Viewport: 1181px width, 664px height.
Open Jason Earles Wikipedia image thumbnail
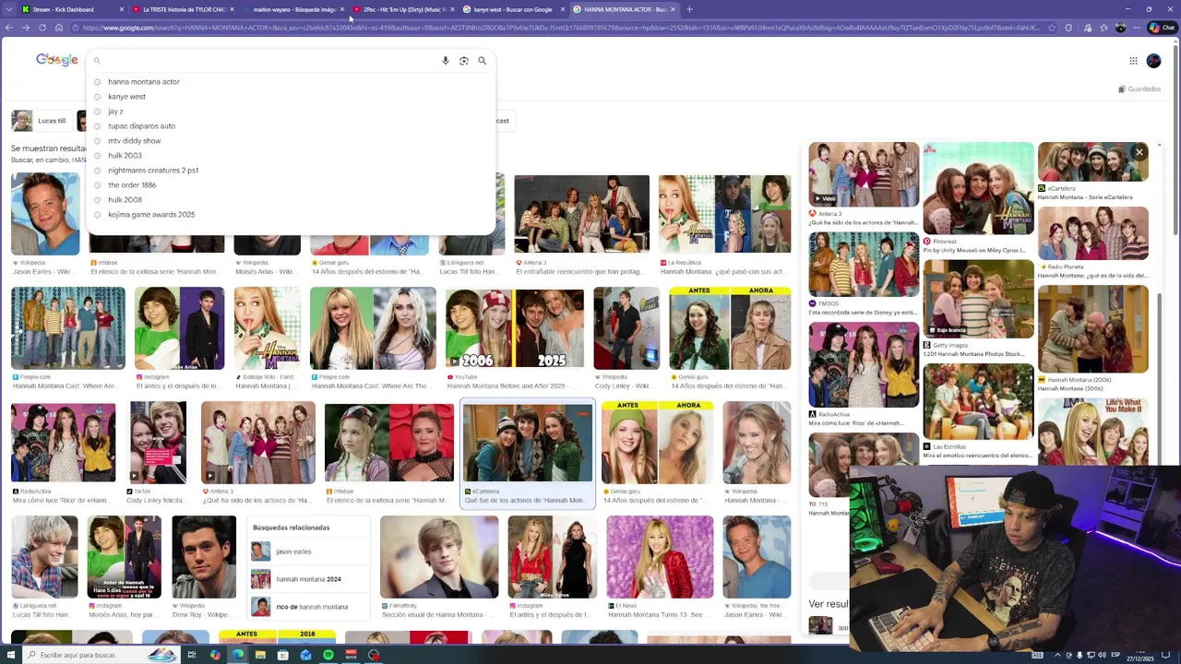tap(45, 214)
